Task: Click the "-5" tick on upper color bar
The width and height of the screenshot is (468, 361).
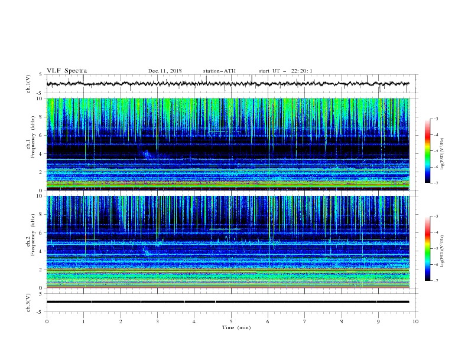Action: 436,151
